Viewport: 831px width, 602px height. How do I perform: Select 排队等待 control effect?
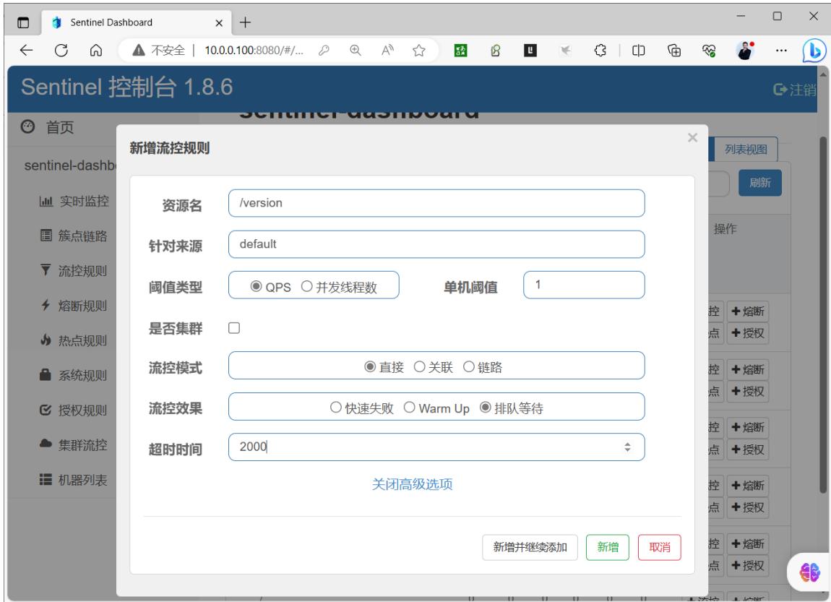[x=485, y=408]
